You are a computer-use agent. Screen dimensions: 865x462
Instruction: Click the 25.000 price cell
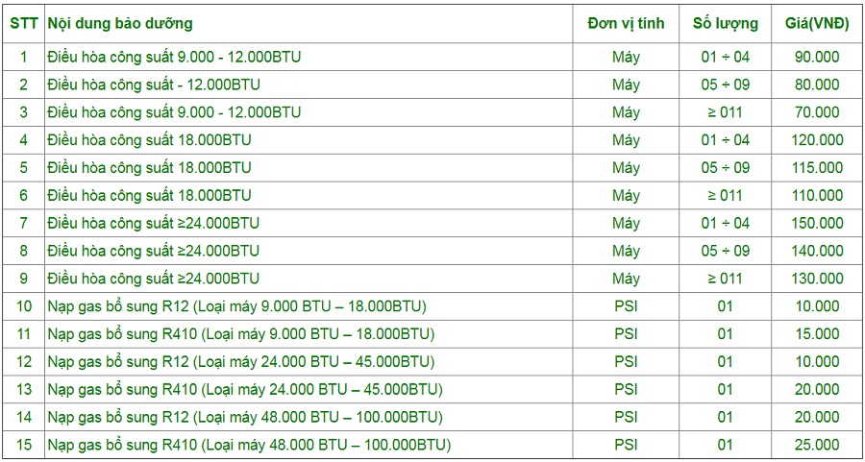point(817,446)
